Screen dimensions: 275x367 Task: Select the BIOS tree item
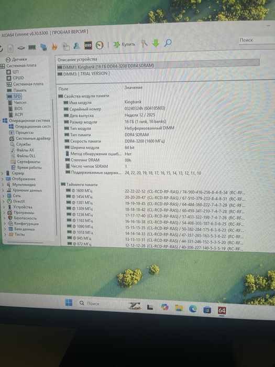(x=16, y=109)
